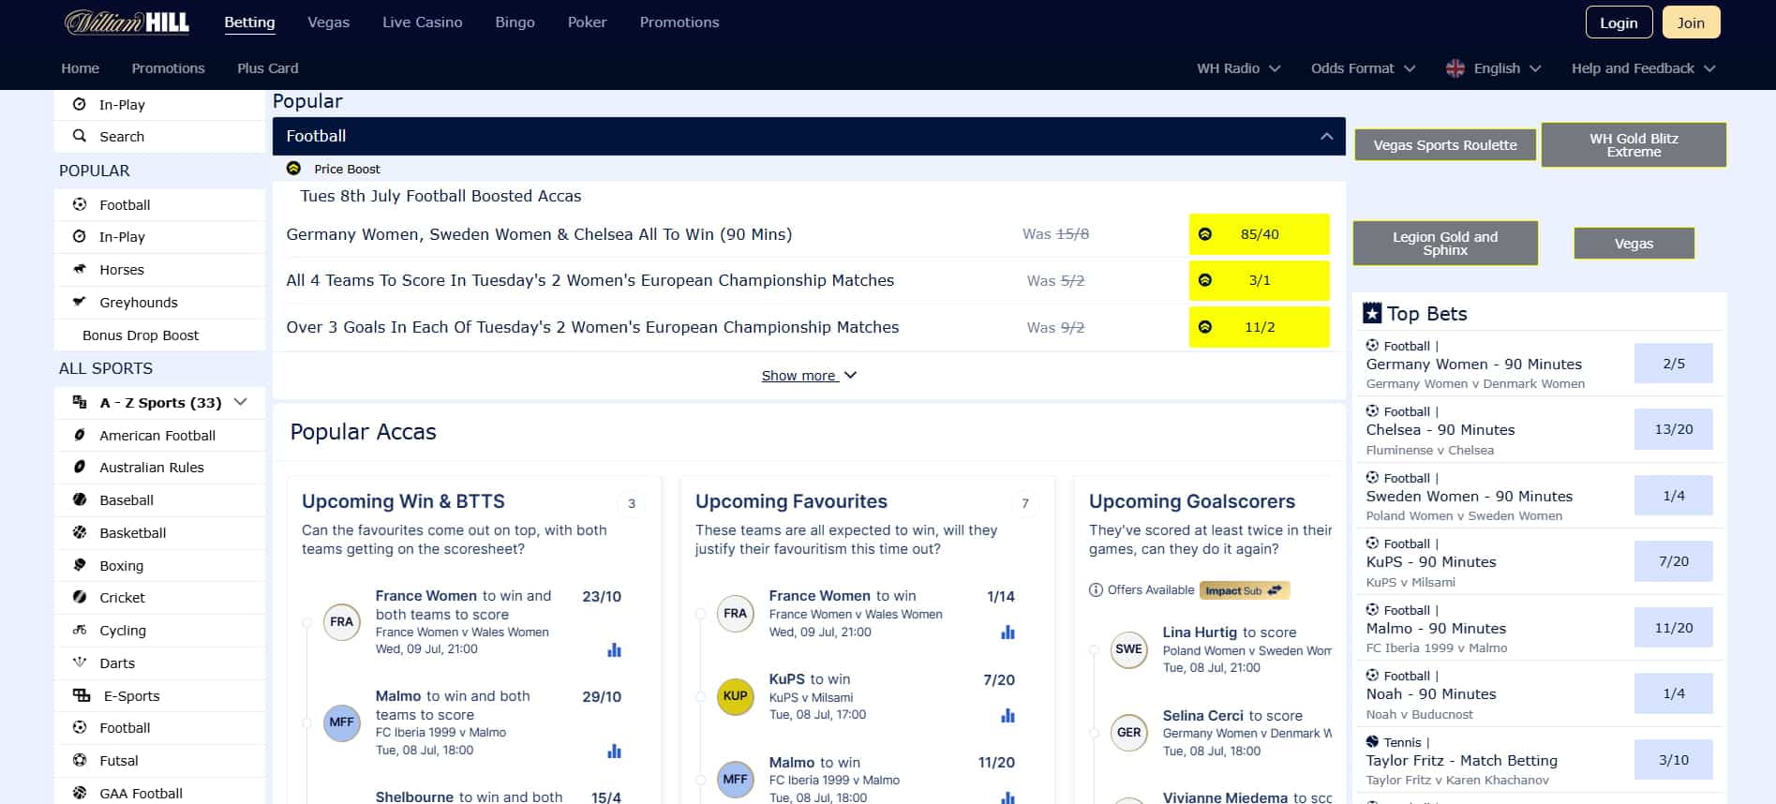Select boosted odds 85/40
Image resolution: width=1776 pixels, height=804 pixels.
tap(1259, 234)
